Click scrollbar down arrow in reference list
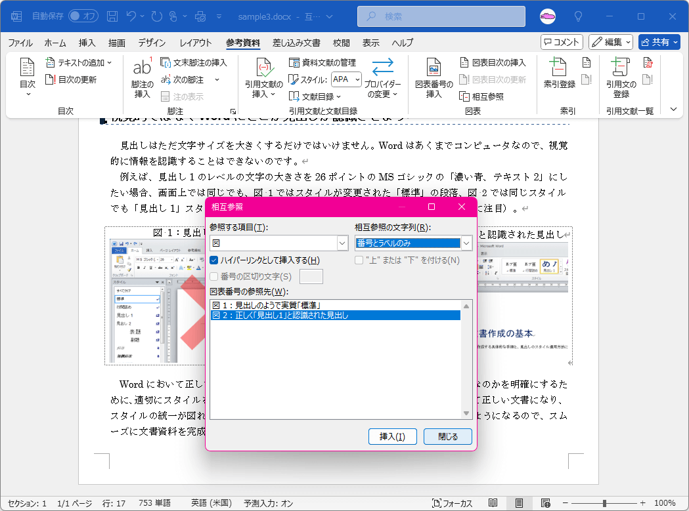Image resolution: width=689 pixels, height=511 pixels. click(x=466, y=413)
